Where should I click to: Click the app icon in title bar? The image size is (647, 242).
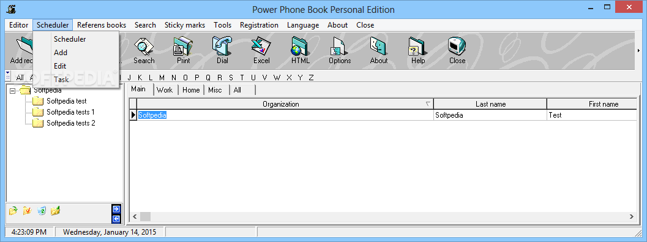(11, 9)
